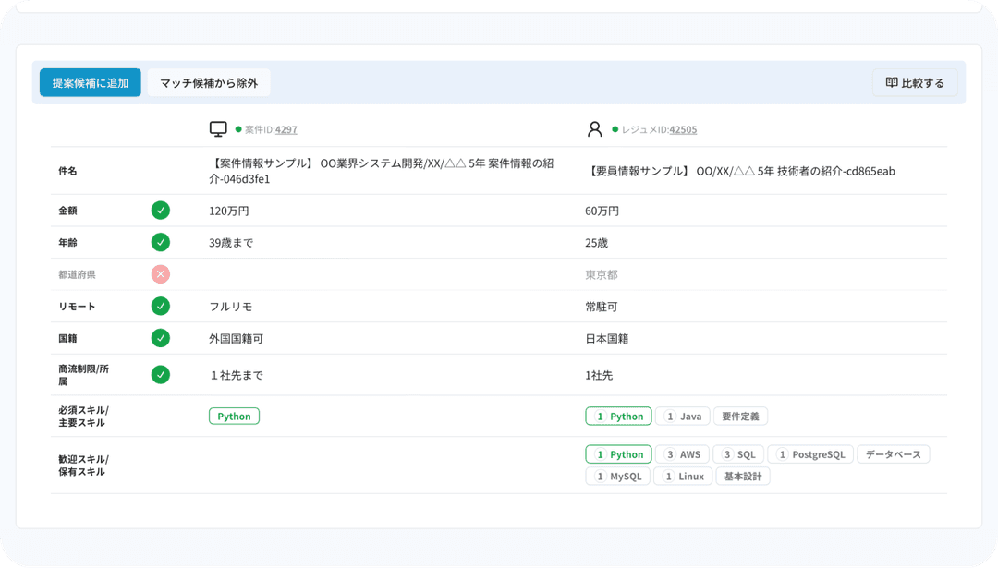
Task: Click the red X icon for 都道府県
Action: click(161, 274)
